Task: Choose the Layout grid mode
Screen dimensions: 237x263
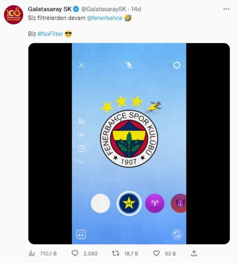Action: pos(81,149)
